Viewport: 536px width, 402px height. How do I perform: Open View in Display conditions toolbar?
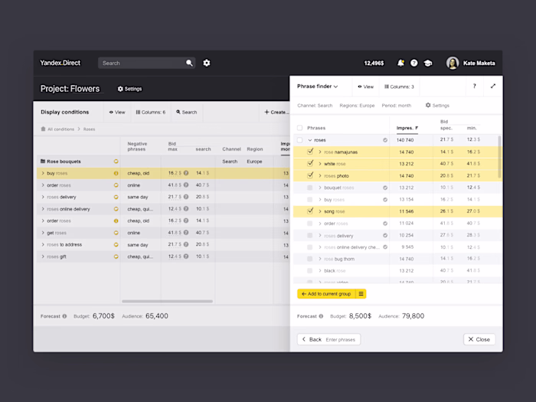tap(117, 112)
